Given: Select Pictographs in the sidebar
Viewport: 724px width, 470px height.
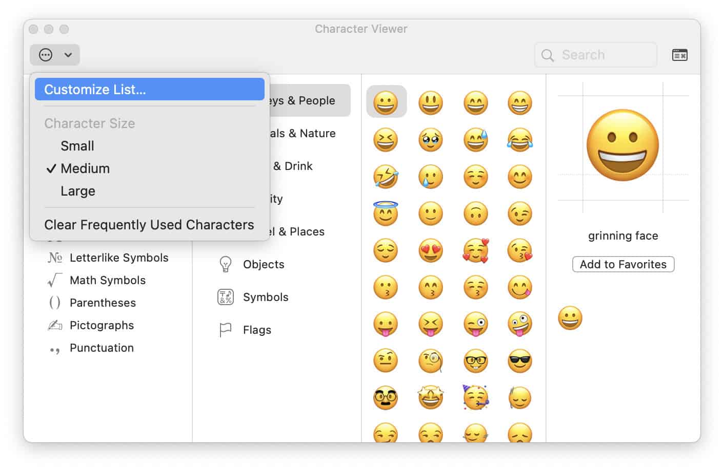Looking at the screenshot, I should click(102, 325).
